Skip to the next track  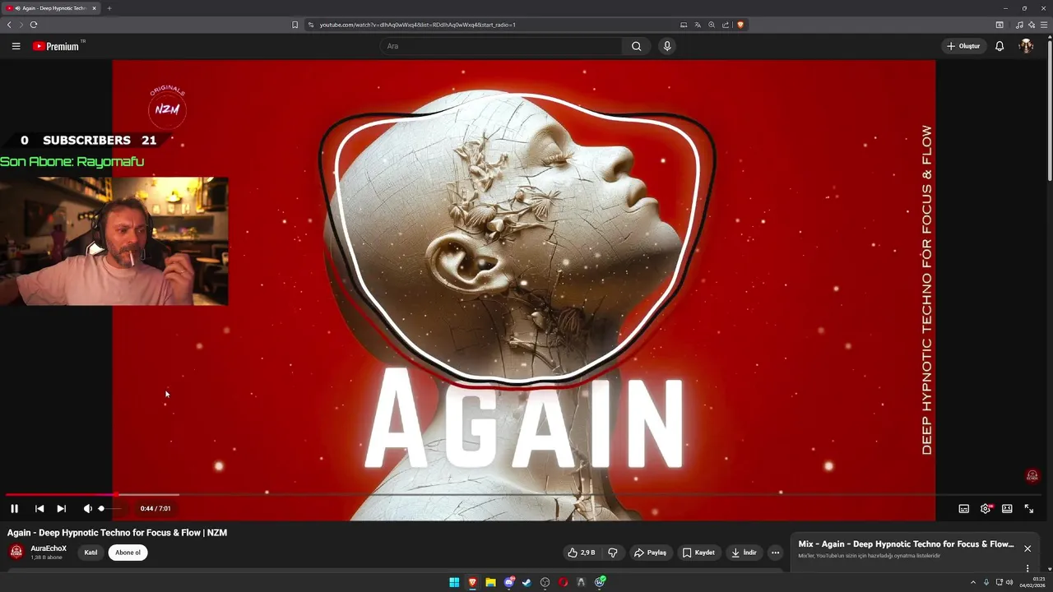[x=61, y=509]
